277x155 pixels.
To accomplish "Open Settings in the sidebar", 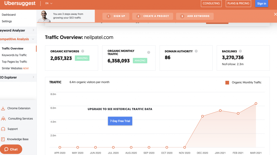I will (7, 21).
